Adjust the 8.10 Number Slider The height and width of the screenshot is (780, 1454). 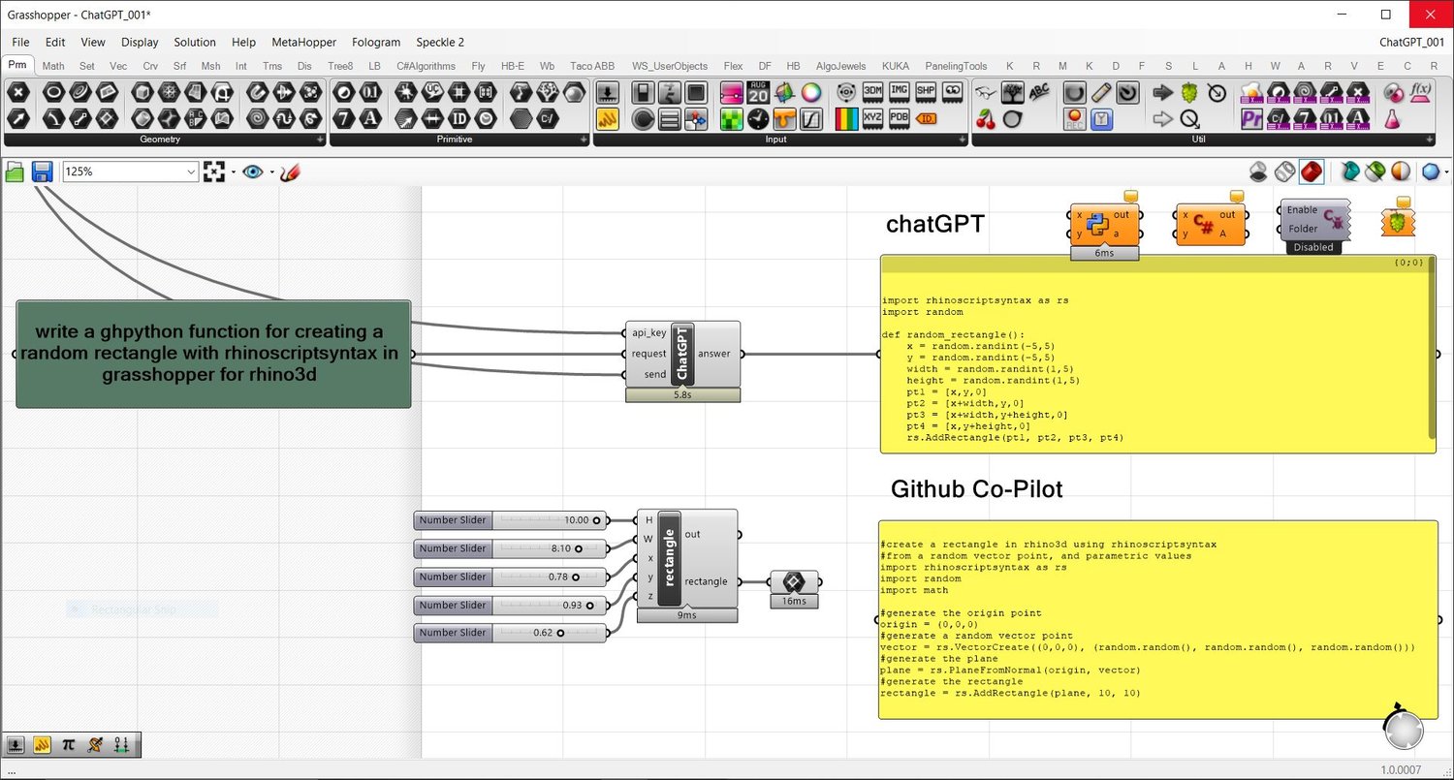click(510, 548)
